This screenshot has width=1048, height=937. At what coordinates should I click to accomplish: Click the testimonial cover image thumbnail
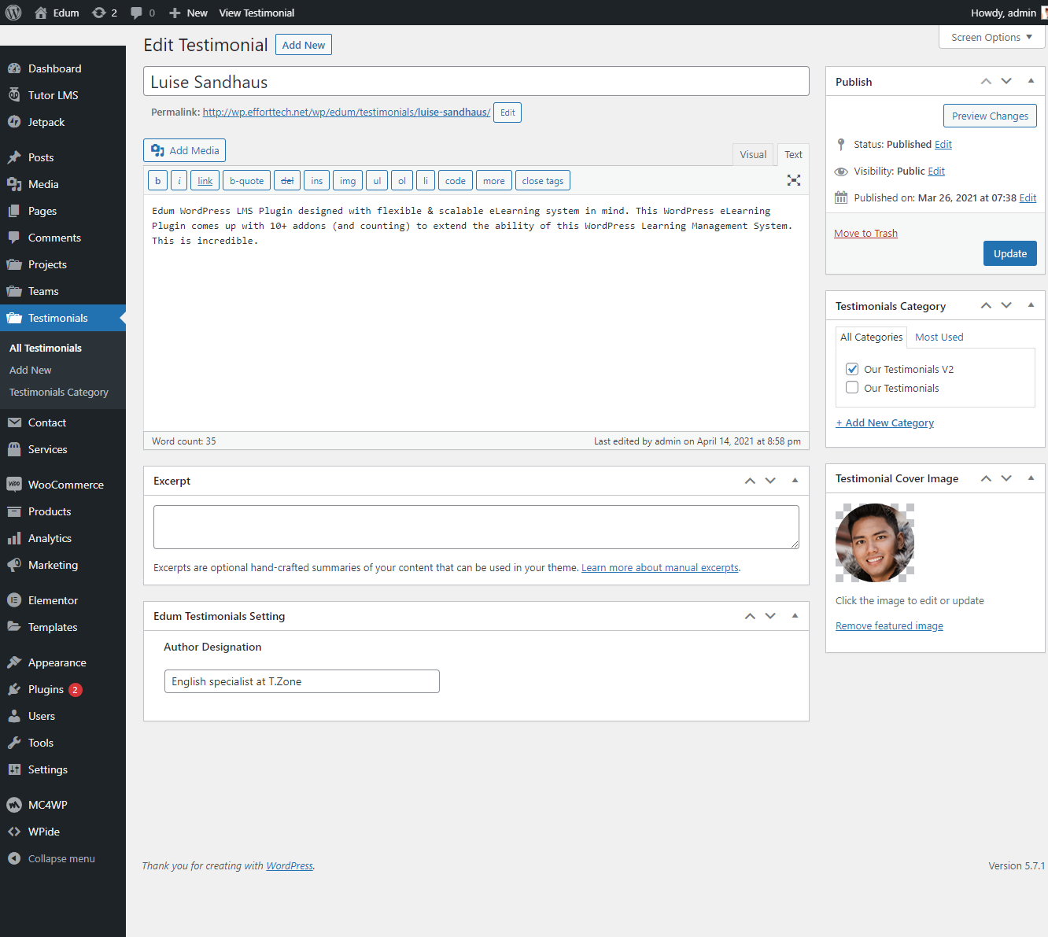(x=875, y=543)
